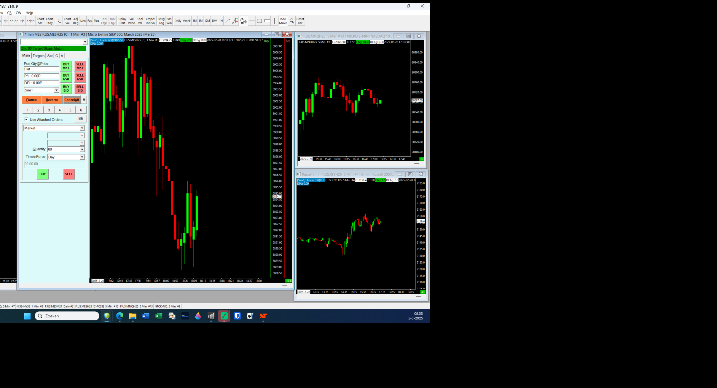The image size is (717, 388).
Task: Toggle the M button beside CancelAll
Action: click(84, 100)
